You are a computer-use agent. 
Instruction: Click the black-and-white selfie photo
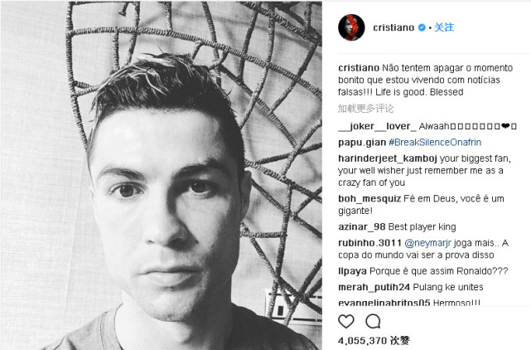(x=162, y=176)
